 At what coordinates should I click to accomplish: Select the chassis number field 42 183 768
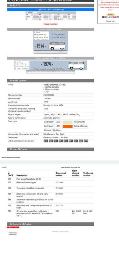pyautogui.click(x=31, y=13)
